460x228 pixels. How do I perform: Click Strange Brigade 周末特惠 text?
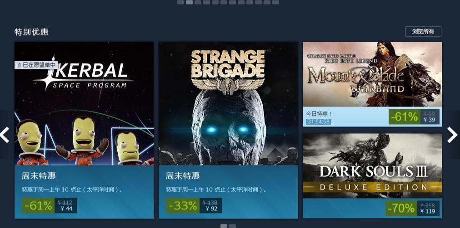pos(182,175)
